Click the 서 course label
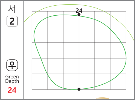This screenshot has height=100, width=135. click(12, 9)
